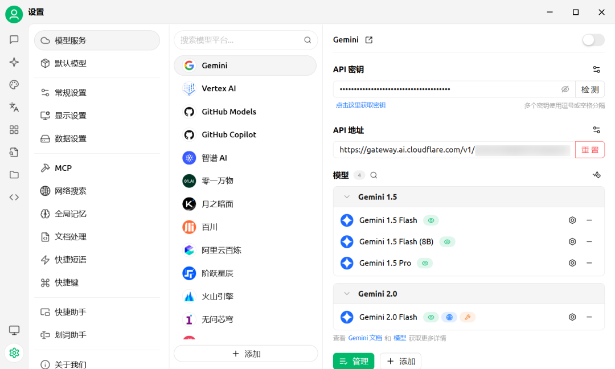The height and width of the screenshot is (369, 615).
Task: Select the 智谱 AI provider
Action: pos(245,158)
